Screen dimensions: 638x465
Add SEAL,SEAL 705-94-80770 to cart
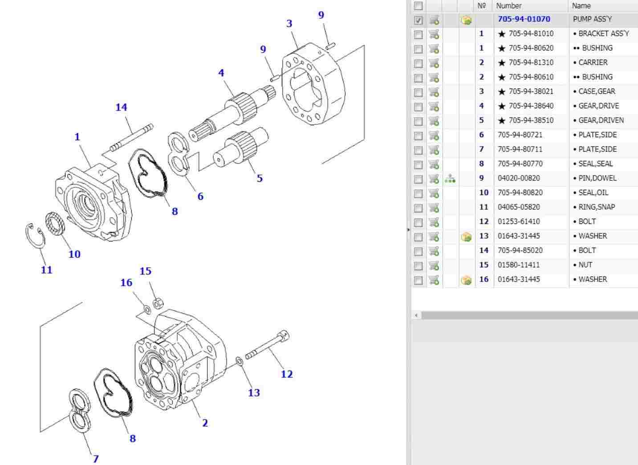point(434,164)
